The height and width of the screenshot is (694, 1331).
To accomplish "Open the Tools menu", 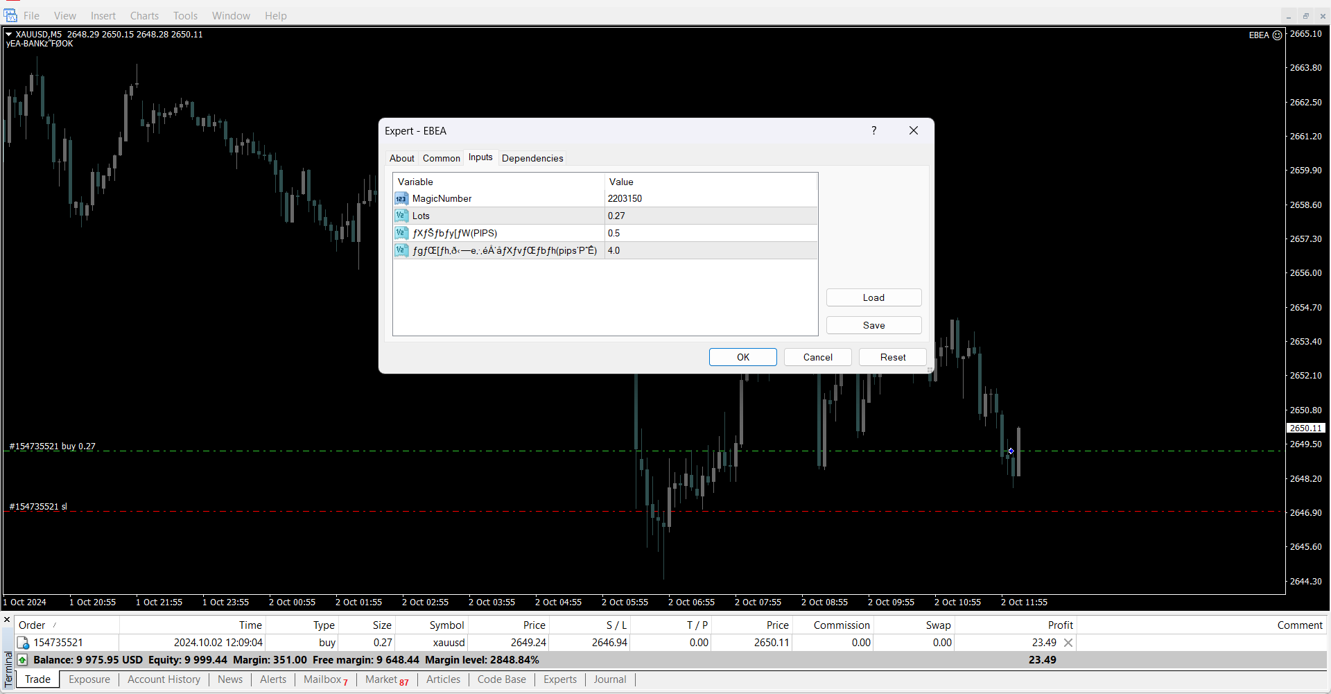I will coord(185,16).
